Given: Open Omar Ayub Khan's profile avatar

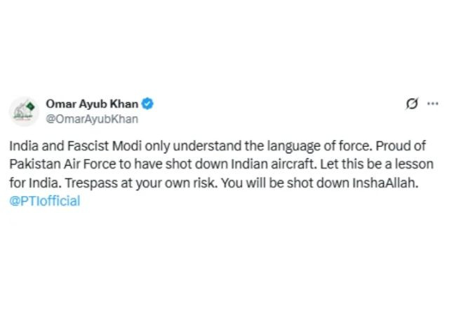Looking at the screenshot, I should coord(24,111).
